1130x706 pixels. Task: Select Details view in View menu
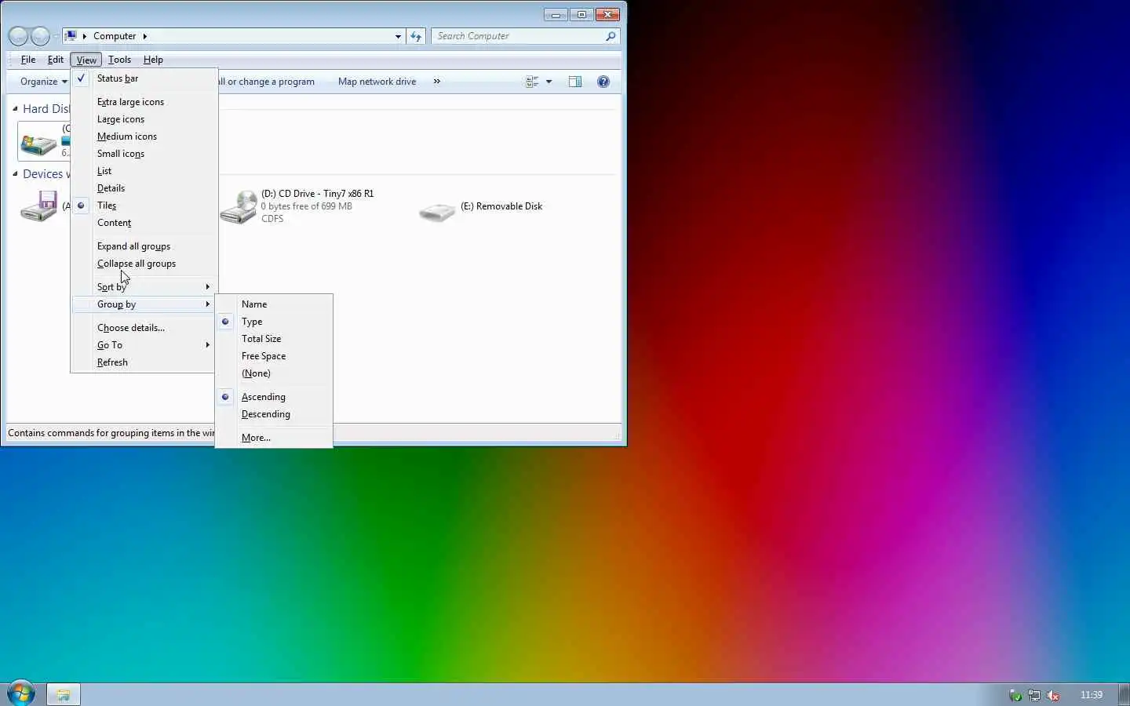tap(144, 188)
